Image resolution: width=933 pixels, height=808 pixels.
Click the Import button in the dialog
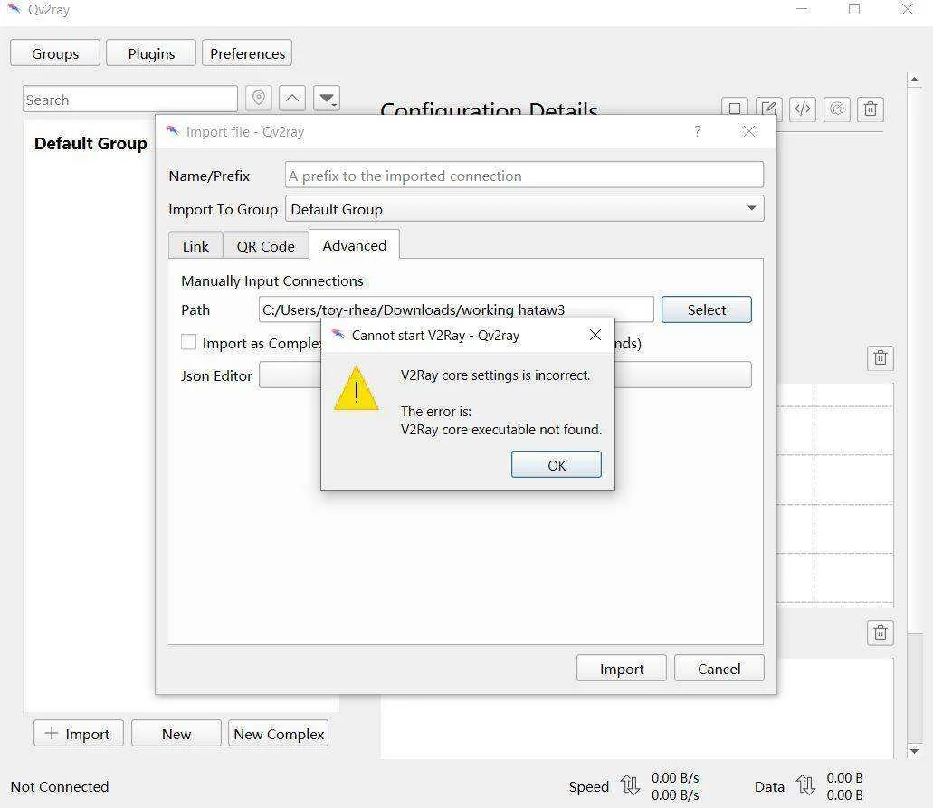(621, 668)
